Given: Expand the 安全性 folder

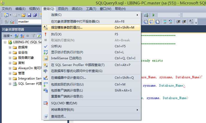Looking at the screenshot, I should [x=10, y=53].
